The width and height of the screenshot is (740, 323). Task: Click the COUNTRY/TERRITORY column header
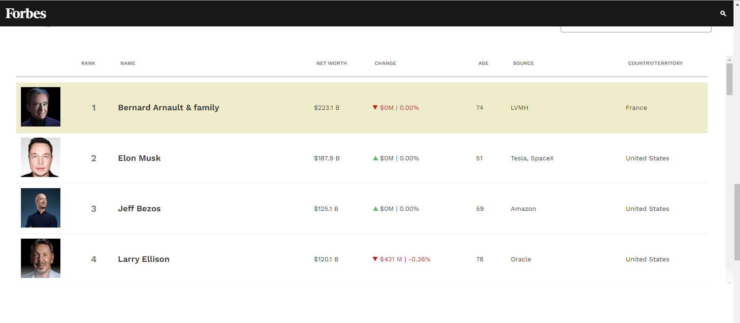pos(655,63)
